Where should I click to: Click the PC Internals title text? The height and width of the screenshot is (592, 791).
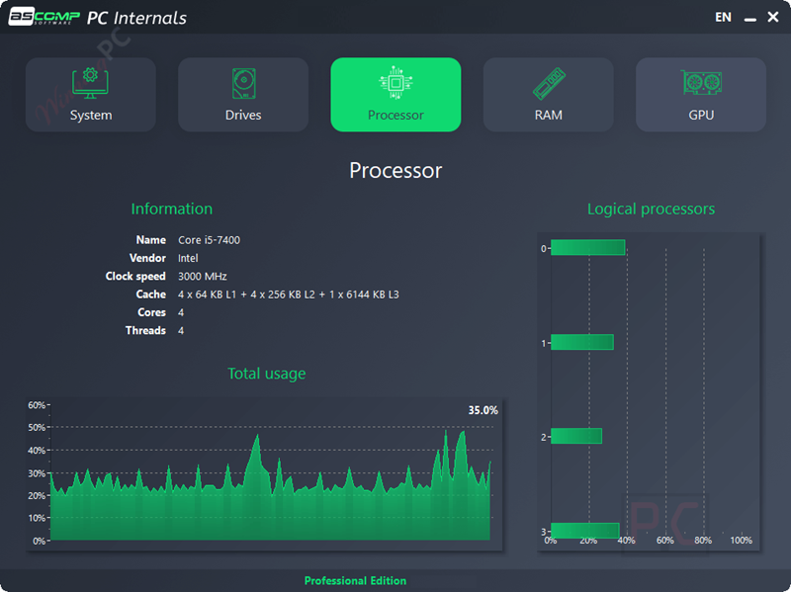point(136,18)
